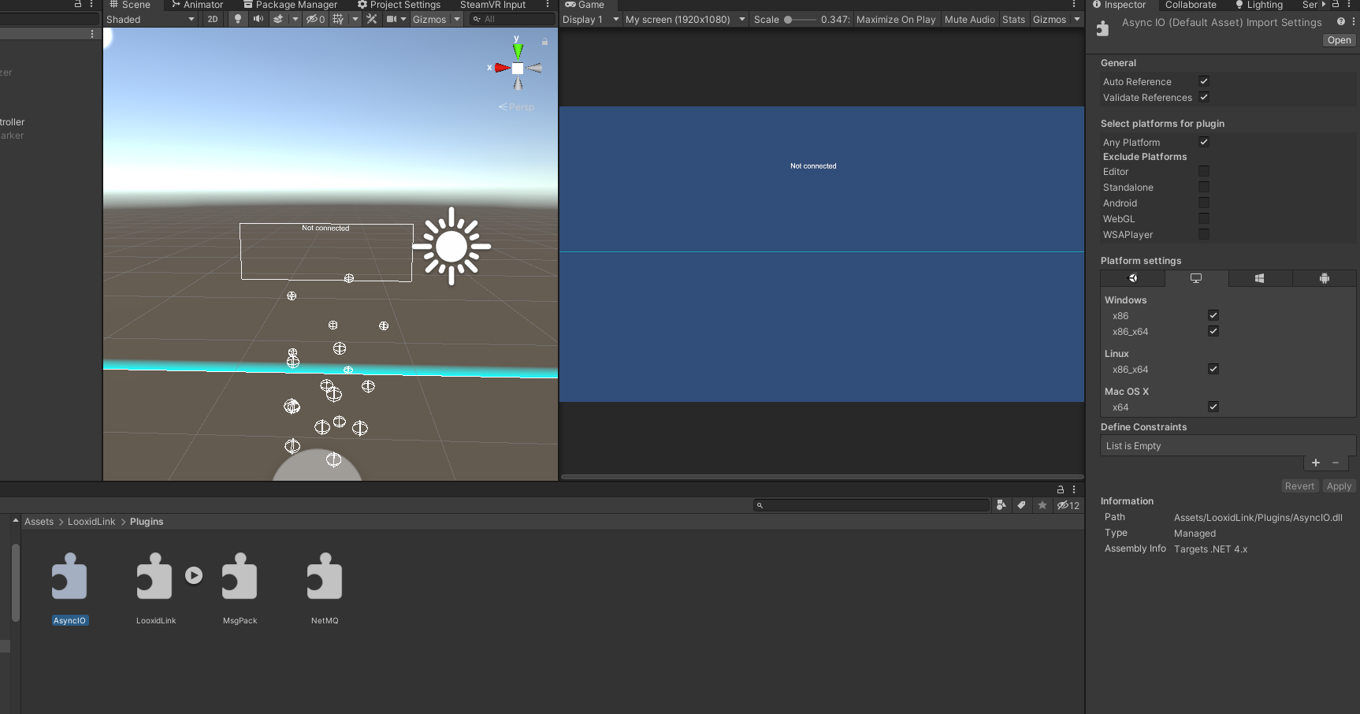Search project by type icon
1360x714 pixels.
(1001, 505)
